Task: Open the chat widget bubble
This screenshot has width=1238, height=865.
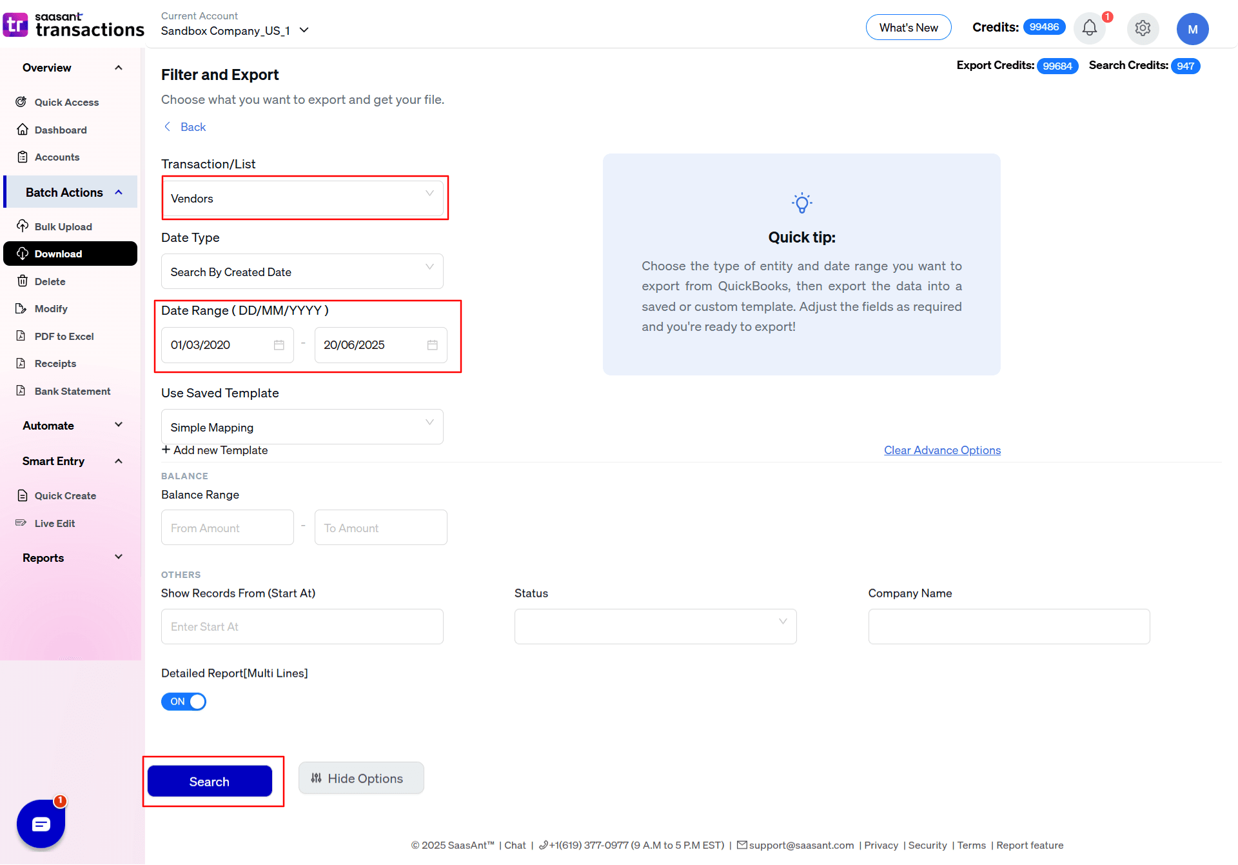Action: (41, 824)
